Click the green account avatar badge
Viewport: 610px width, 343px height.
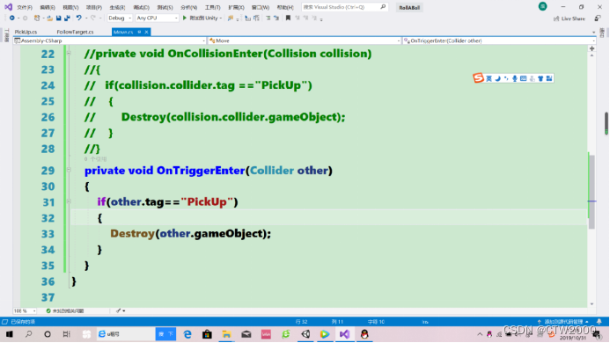542,6
